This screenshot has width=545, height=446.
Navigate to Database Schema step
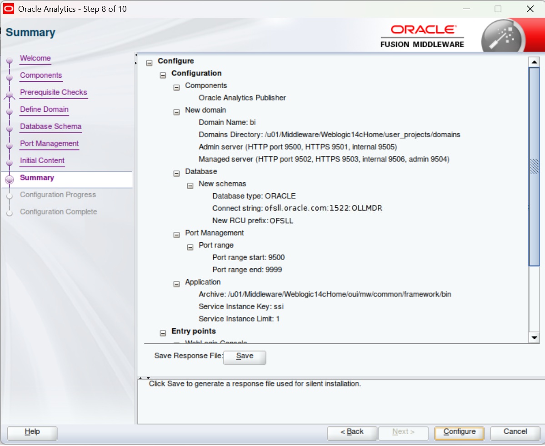click(x=50, y=126)
